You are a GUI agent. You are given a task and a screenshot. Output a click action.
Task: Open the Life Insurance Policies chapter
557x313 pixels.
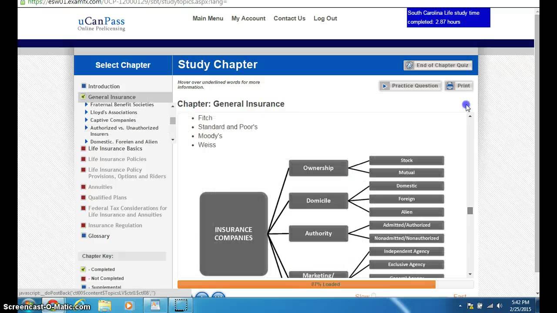pos(117,159)
